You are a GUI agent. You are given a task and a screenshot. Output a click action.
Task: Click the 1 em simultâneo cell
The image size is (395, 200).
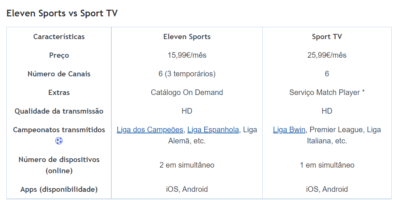(x=327, y=165)
